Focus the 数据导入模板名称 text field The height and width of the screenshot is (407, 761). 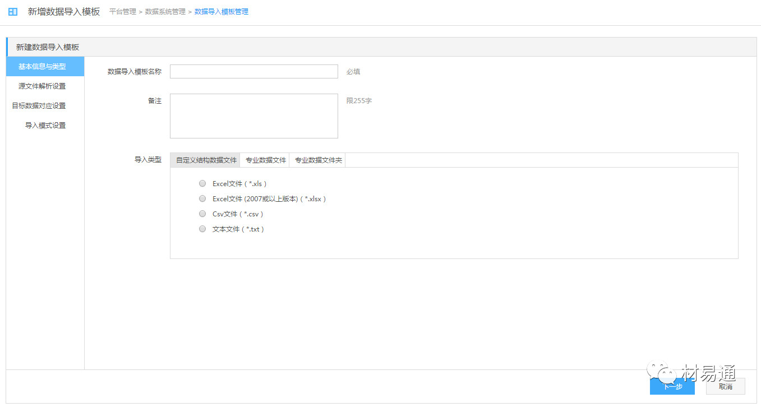point(253,72)
